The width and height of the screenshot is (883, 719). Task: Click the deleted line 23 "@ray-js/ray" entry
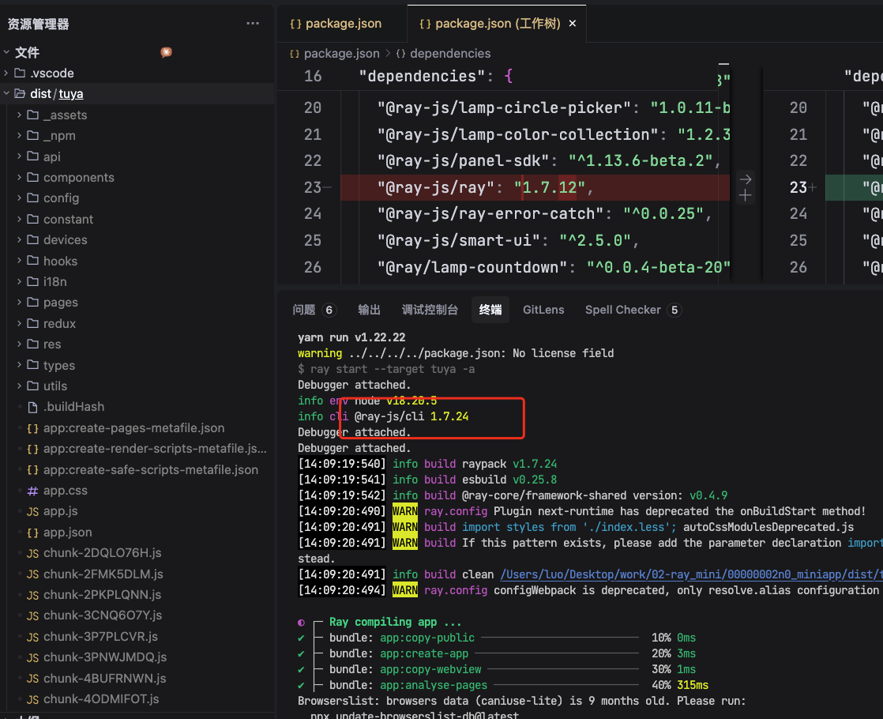tap(535, 187)
